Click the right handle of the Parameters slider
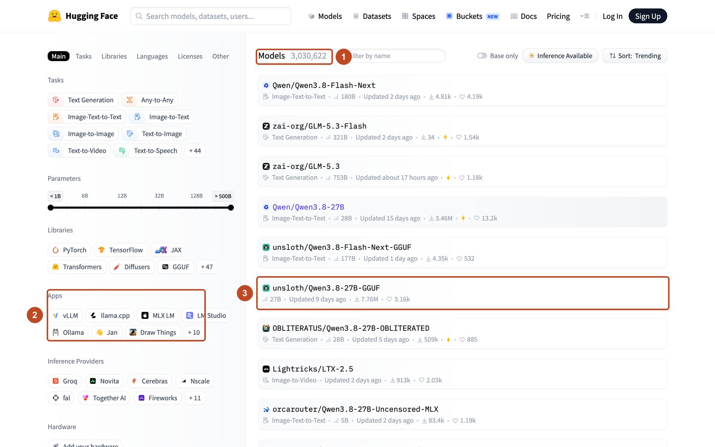 [231, 208]
